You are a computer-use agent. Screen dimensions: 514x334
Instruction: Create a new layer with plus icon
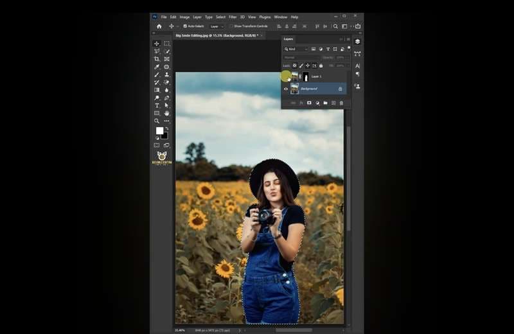coord(333,103)
